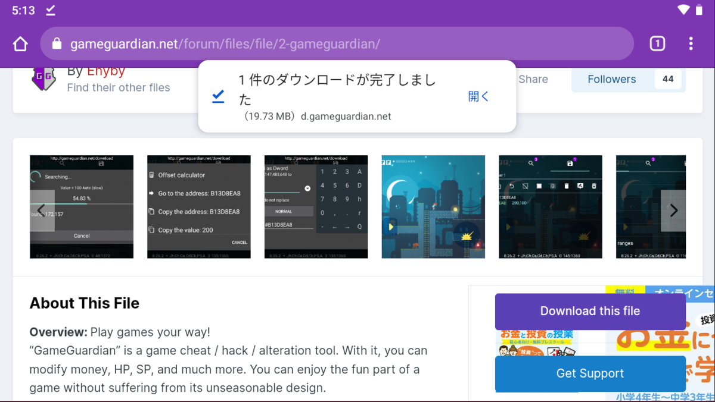
Task: Open the toolbar icons screenshot thumbnail
Action: point(551,207)
